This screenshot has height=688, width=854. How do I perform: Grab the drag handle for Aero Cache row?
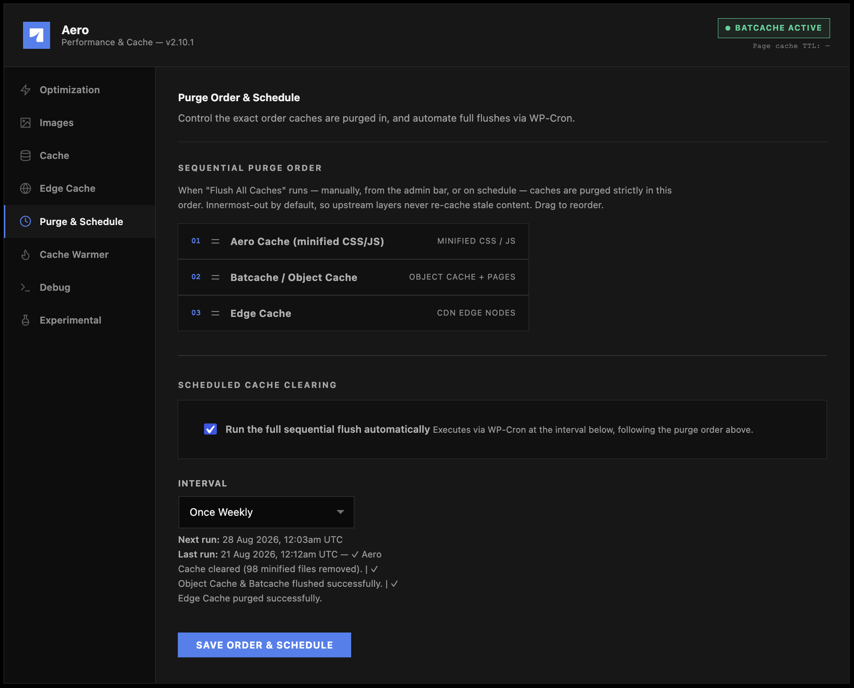pyautogui.click(x=215, y=241)
